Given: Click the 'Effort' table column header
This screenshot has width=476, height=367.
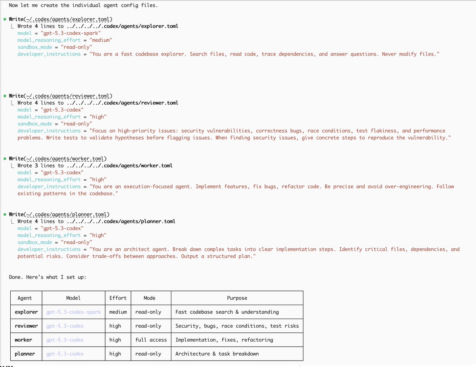Looking at the screenshot, I should (118, 298).
